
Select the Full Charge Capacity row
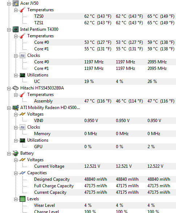(x=105, y=186)
